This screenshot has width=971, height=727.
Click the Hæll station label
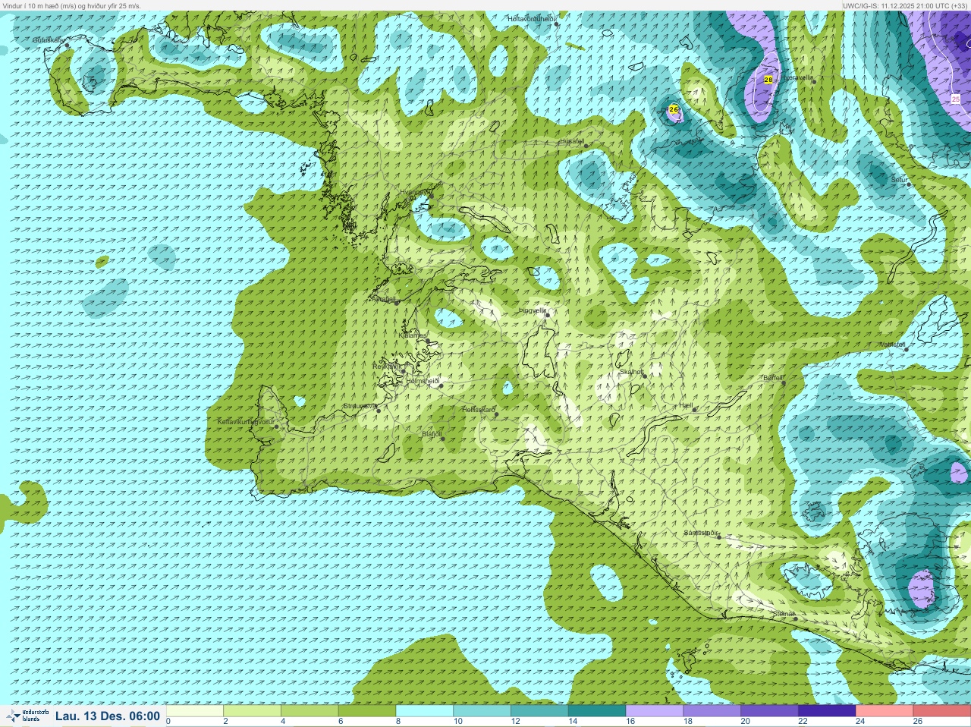[687, 406]
